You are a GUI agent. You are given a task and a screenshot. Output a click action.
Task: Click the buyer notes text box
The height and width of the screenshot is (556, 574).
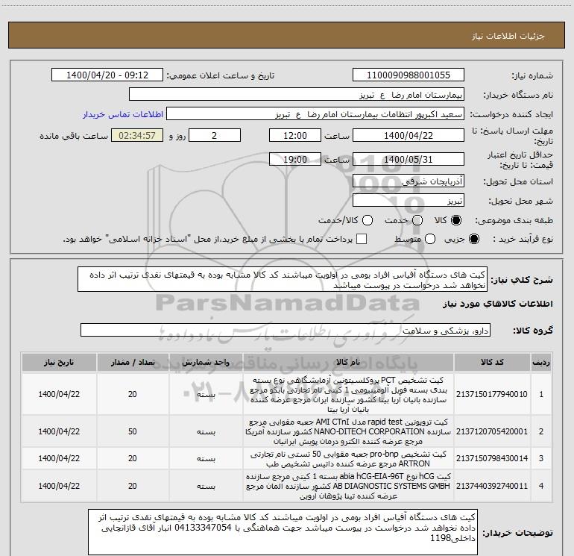283,532
